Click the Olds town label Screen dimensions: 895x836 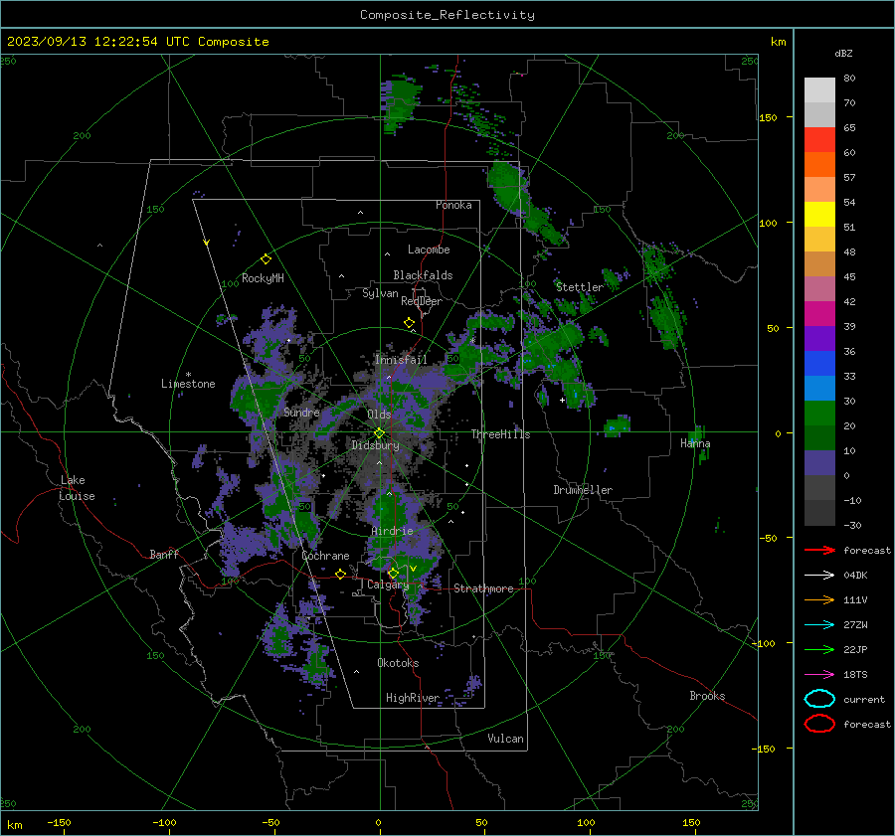click(379, 415)
